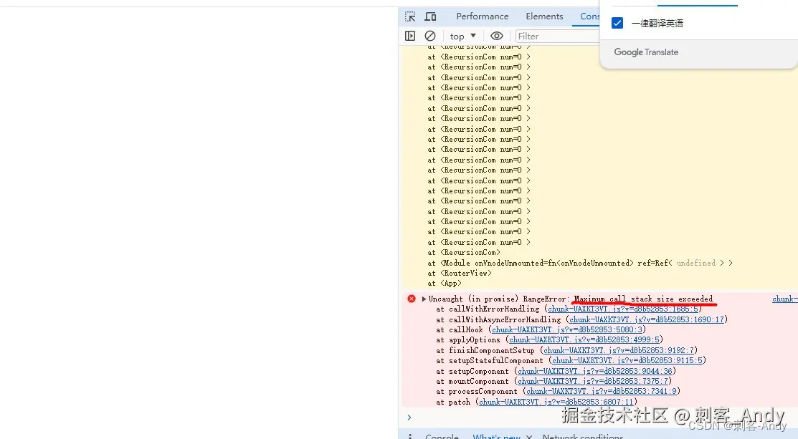
Task: Activate the inspect element picker icon
Action: point(410,16)
